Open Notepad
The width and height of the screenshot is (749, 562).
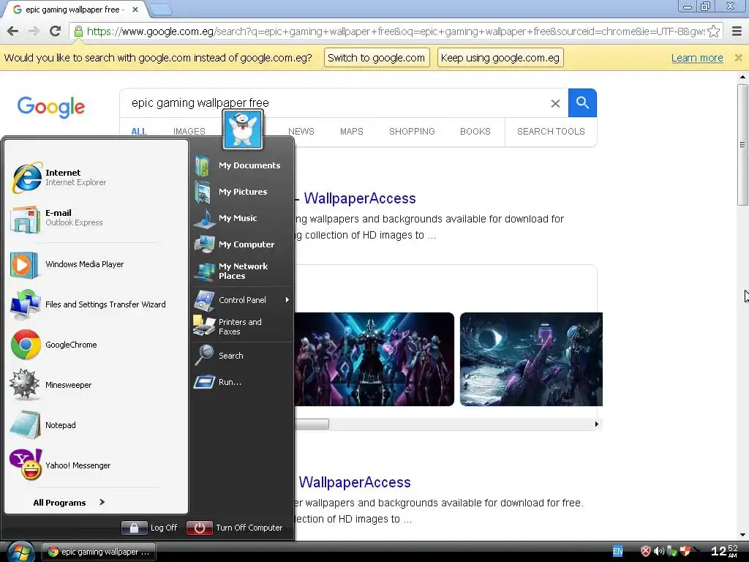pyautogui.click(x=96, y=425)
